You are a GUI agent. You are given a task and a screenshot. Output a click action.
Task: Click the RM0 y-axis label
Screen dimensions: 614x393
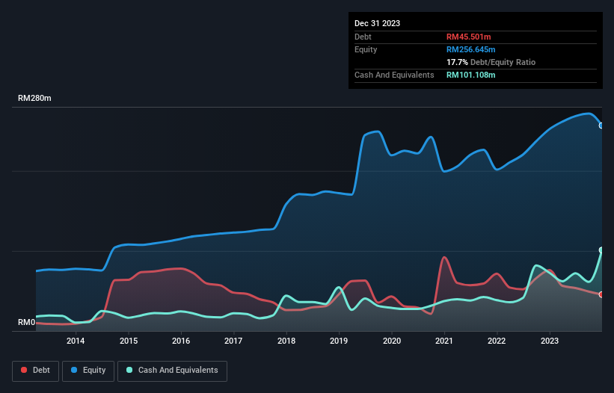point(26,323)
